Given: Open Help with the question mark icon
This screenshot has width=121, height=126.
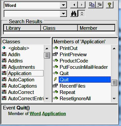Looking at the screenshot, I should click(x=109, y=5).
